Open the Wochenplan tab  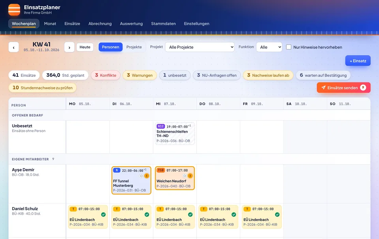pyautogui.click(x=24, y=24)
